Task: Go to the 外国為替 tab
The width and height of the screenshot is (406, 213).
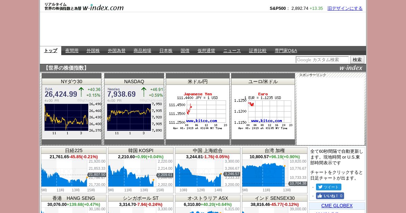Action: [117, 51]
